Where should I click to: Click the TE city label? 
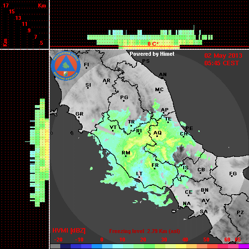point(168,119)
